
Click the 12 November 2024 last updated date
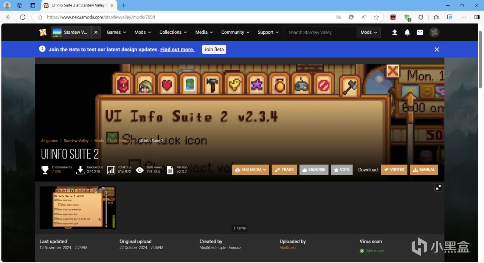pos(64,247)
